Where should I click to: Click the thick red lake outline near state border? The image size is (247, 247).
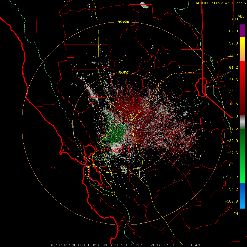tap(201, 87)
